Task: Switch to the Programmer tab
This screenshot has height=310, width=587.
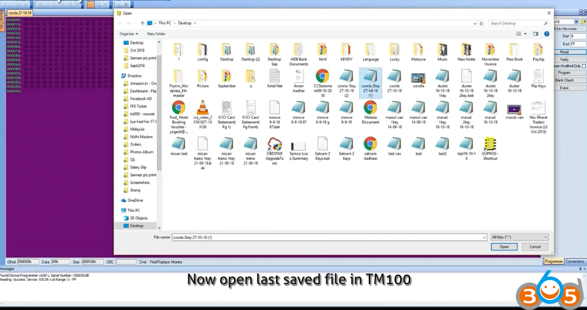Action: tap(554, 262)
